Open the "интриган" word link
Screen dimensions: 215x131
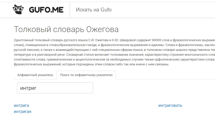23,112
